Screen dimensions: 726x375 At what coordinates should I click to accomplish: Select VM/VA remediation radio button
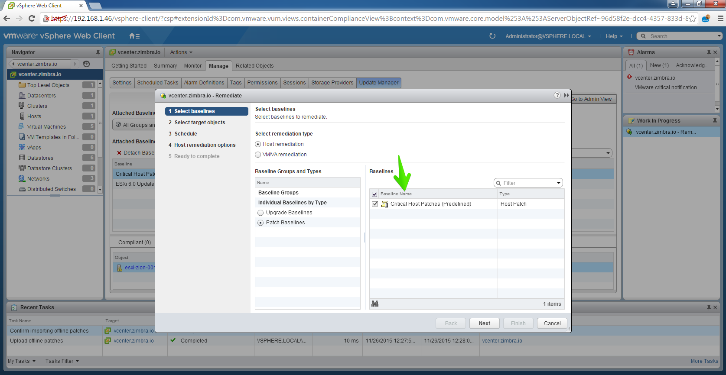[258, 155]
